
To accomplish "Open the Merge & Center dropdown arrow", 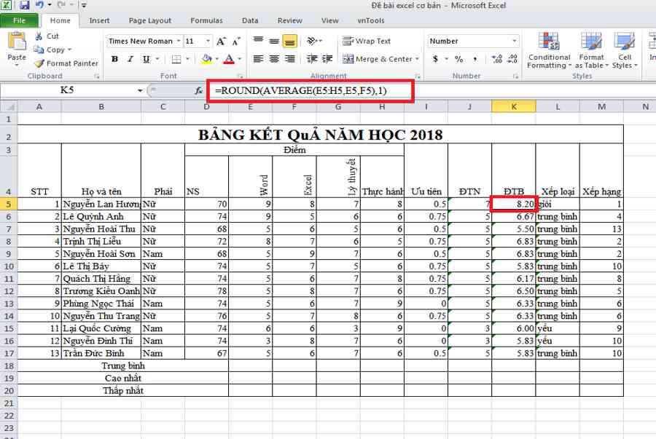I will point(417,59).
